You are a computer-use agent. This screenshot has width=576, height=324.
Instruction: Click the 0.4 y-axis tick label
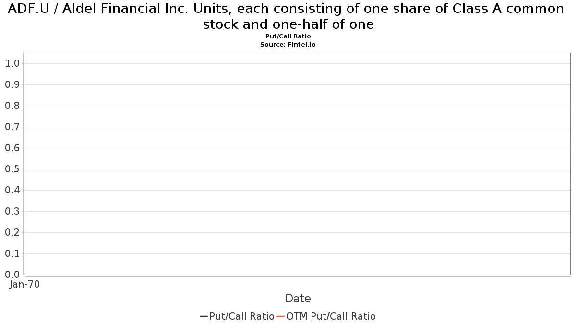[x=12, y=190]
